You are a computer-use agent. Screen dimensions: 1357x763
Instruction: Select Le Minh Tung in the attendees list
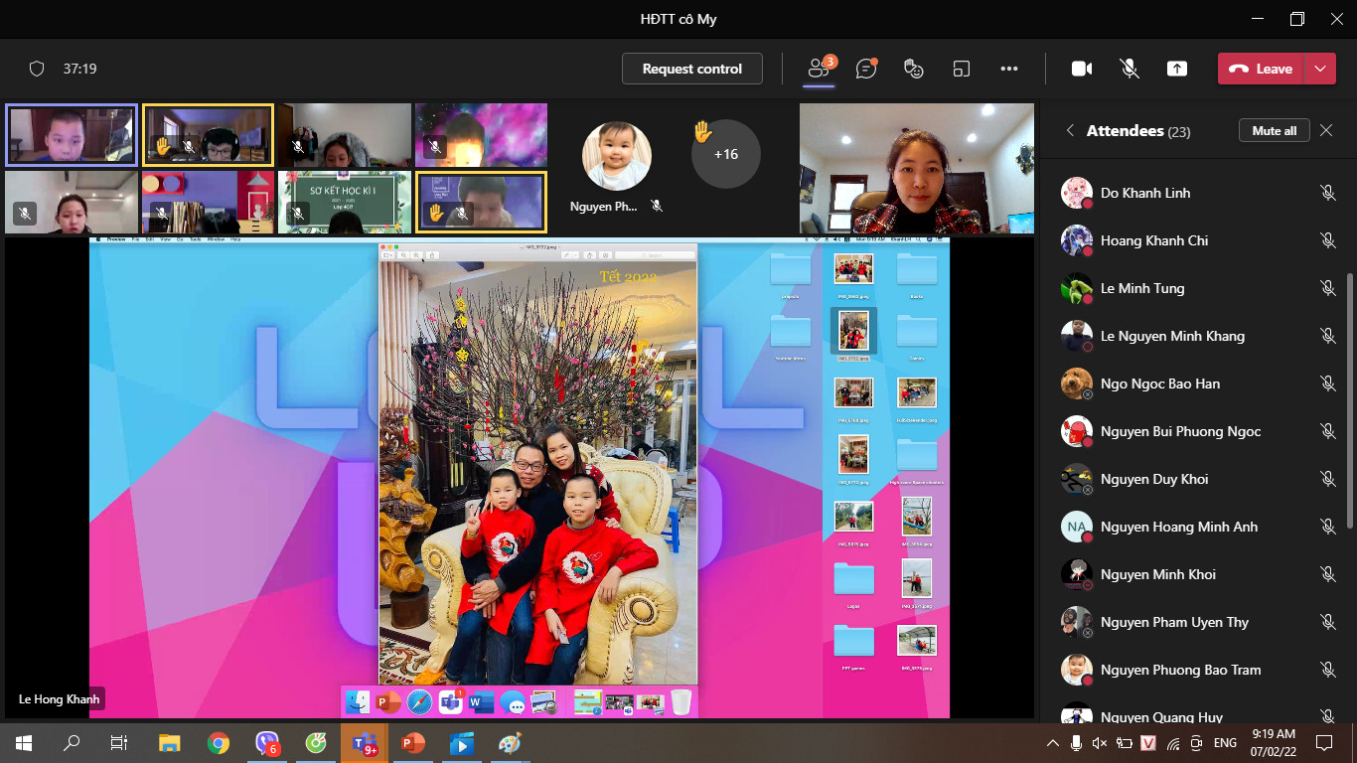tap(1142, 288)
